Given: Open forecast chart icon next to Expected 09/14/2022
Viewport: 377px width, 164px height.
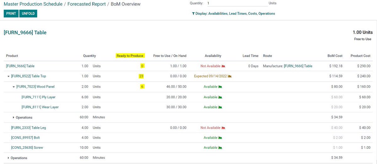Looking at the screenshot, I should point(230,76).
